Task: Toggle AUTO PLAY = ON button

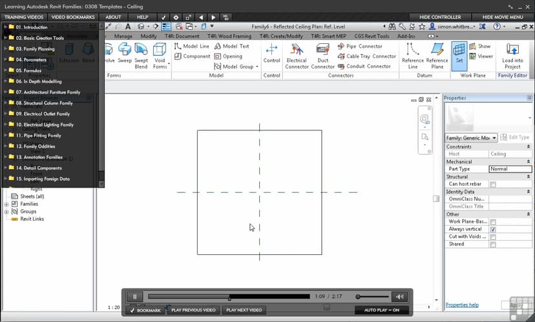Action: (x=381, y=310)
